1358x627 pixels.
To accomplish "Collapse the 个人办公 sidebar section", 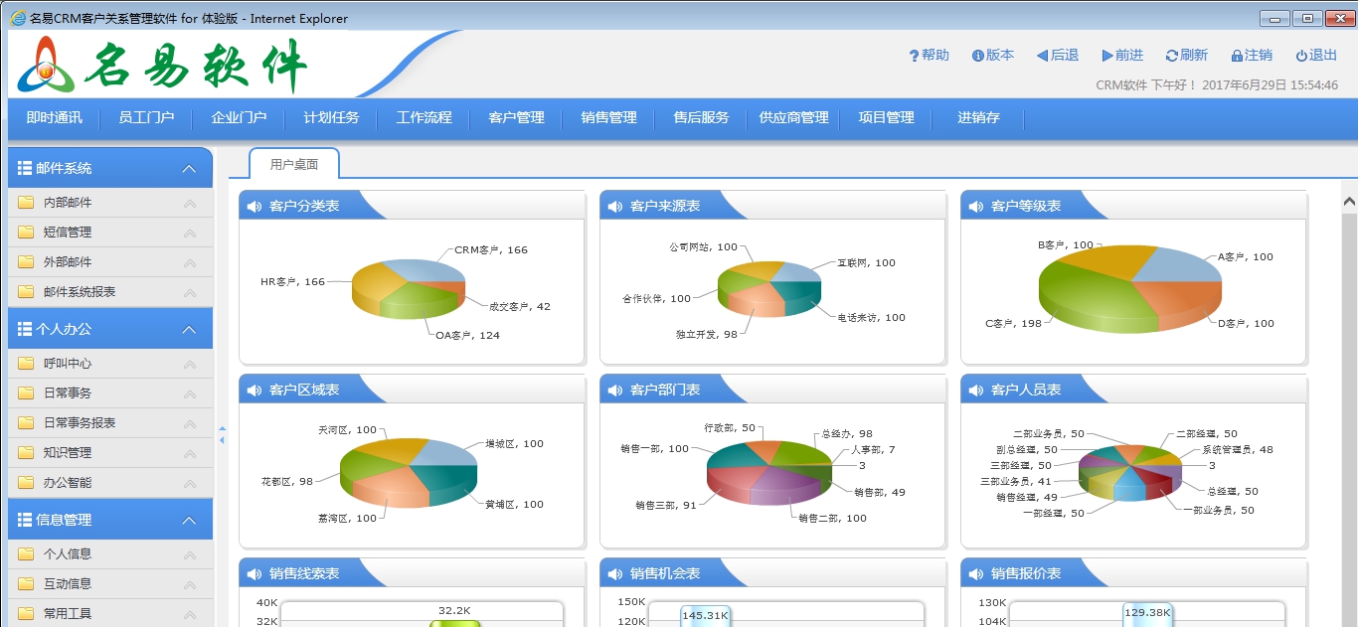I will click(189, 328).
